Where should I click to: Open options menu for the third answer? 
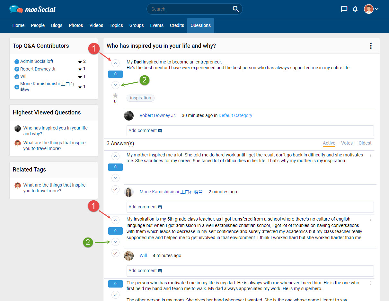pos(370,283)
